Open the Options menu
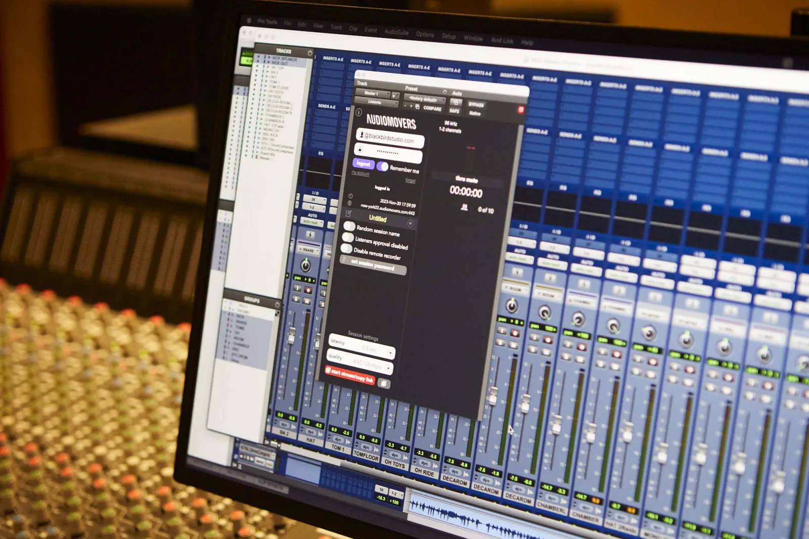809x539 pixels. point(425,34)
